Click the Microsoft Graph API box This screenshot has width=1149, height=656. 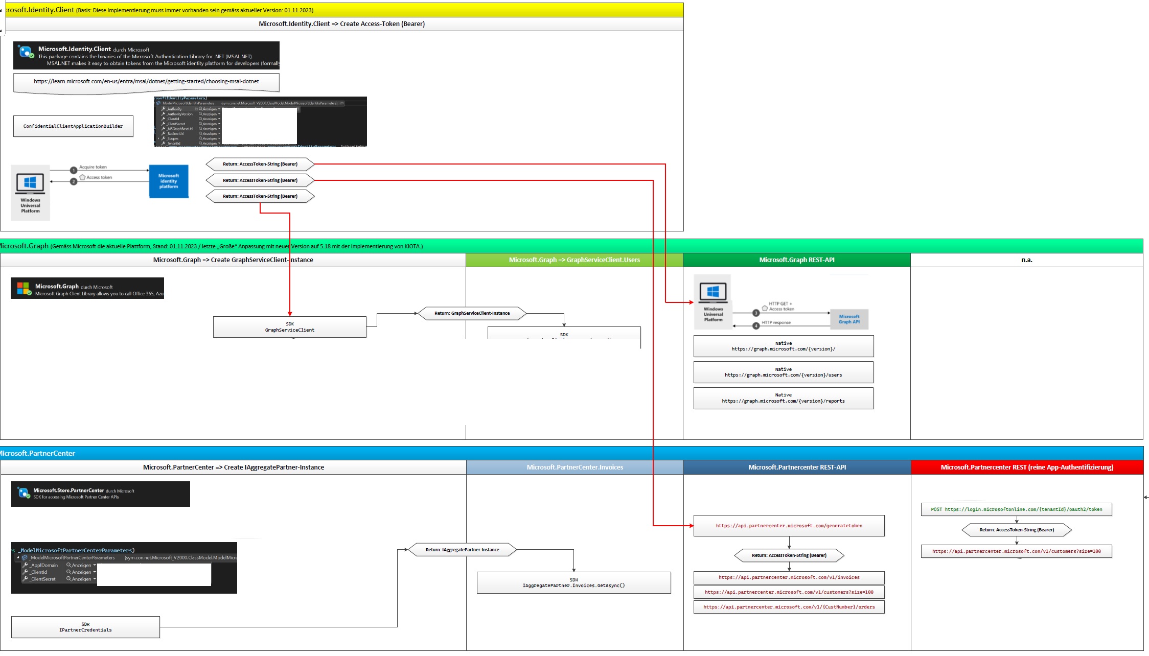[849, 319]
